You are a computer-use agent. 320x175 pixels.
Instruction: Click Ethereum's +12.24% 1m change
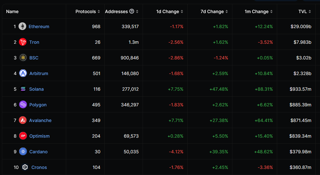point(264,27)
